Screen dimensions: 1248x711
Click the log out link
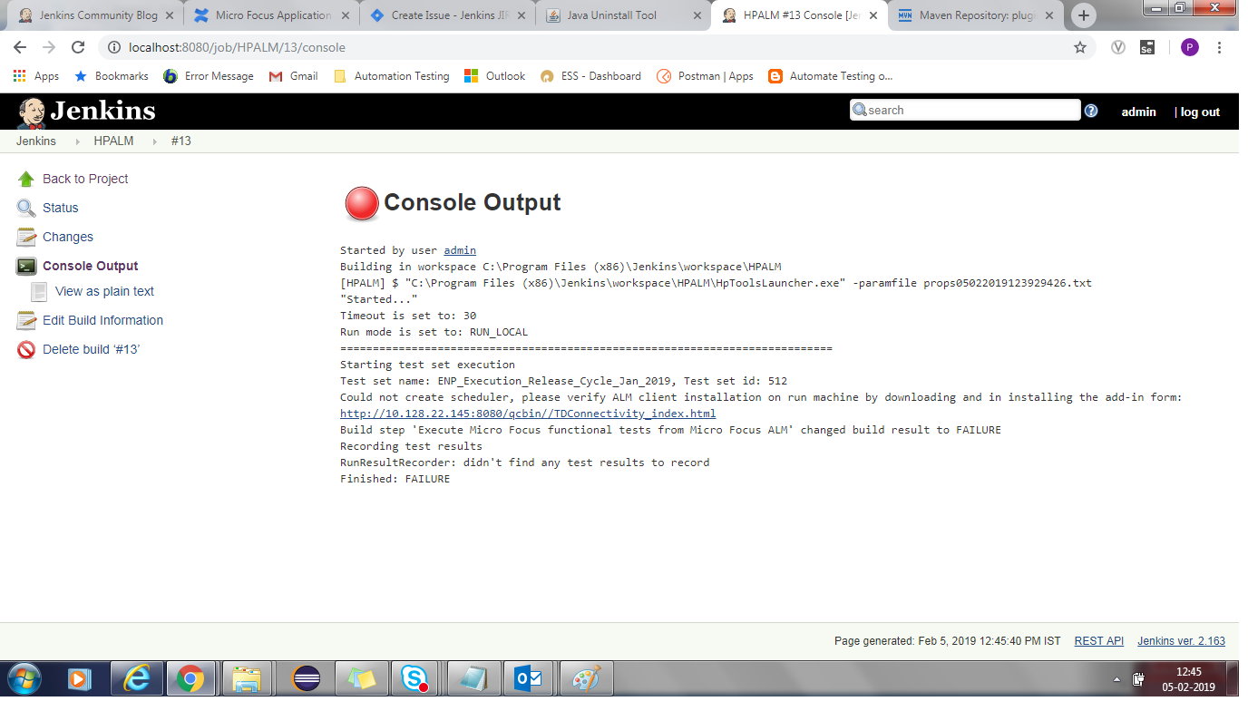(1200, 112)
